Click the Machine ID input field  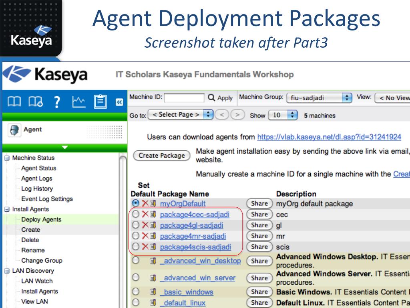(x=184, y=98)
